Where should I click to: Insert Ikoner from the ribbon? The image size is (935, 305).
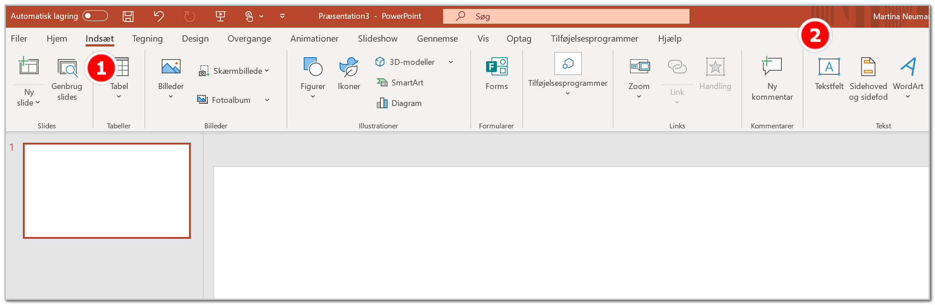[349, 74]
